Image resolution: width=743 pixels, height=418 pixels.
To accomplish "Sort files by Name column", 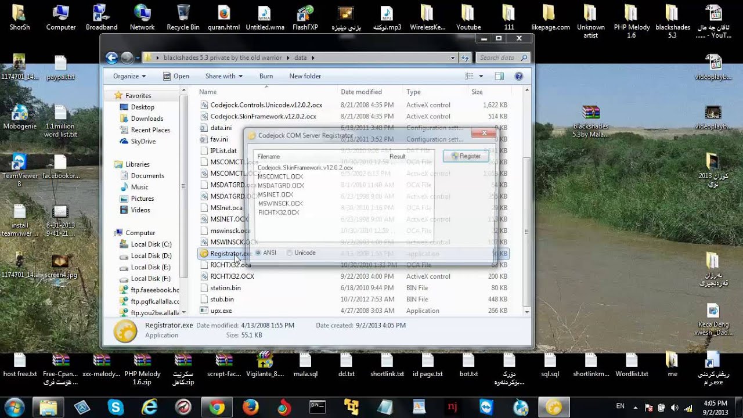I will point(266,92).
